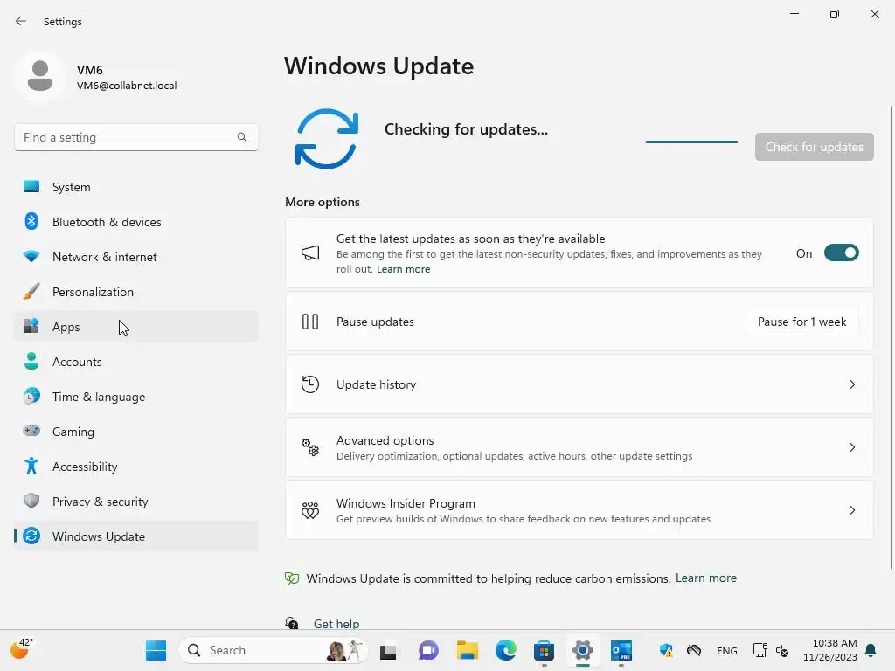The image size is (895, 671).
Task: Click Windows Security shield tray icon
Action: coord(666,650)
